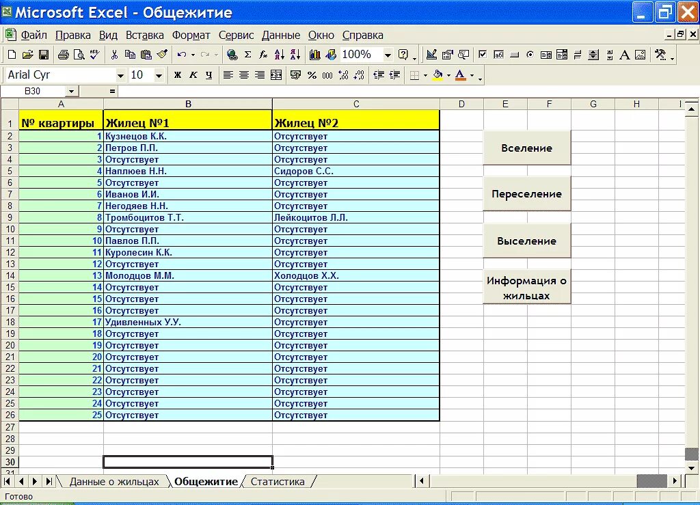Click the Переселение button

click(527, 194)
